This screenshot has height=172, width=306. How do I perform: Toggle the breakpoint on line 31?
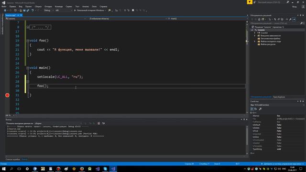[7, 95]
